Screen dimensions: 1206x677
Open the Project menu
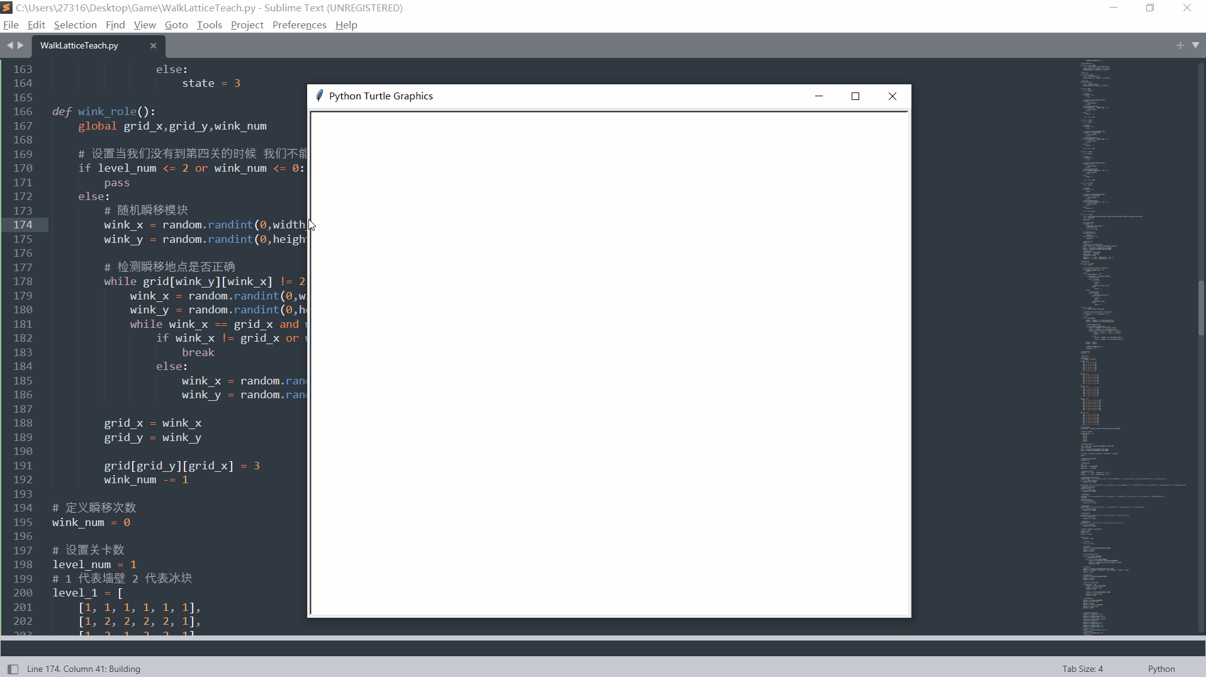tap(247, 25)
